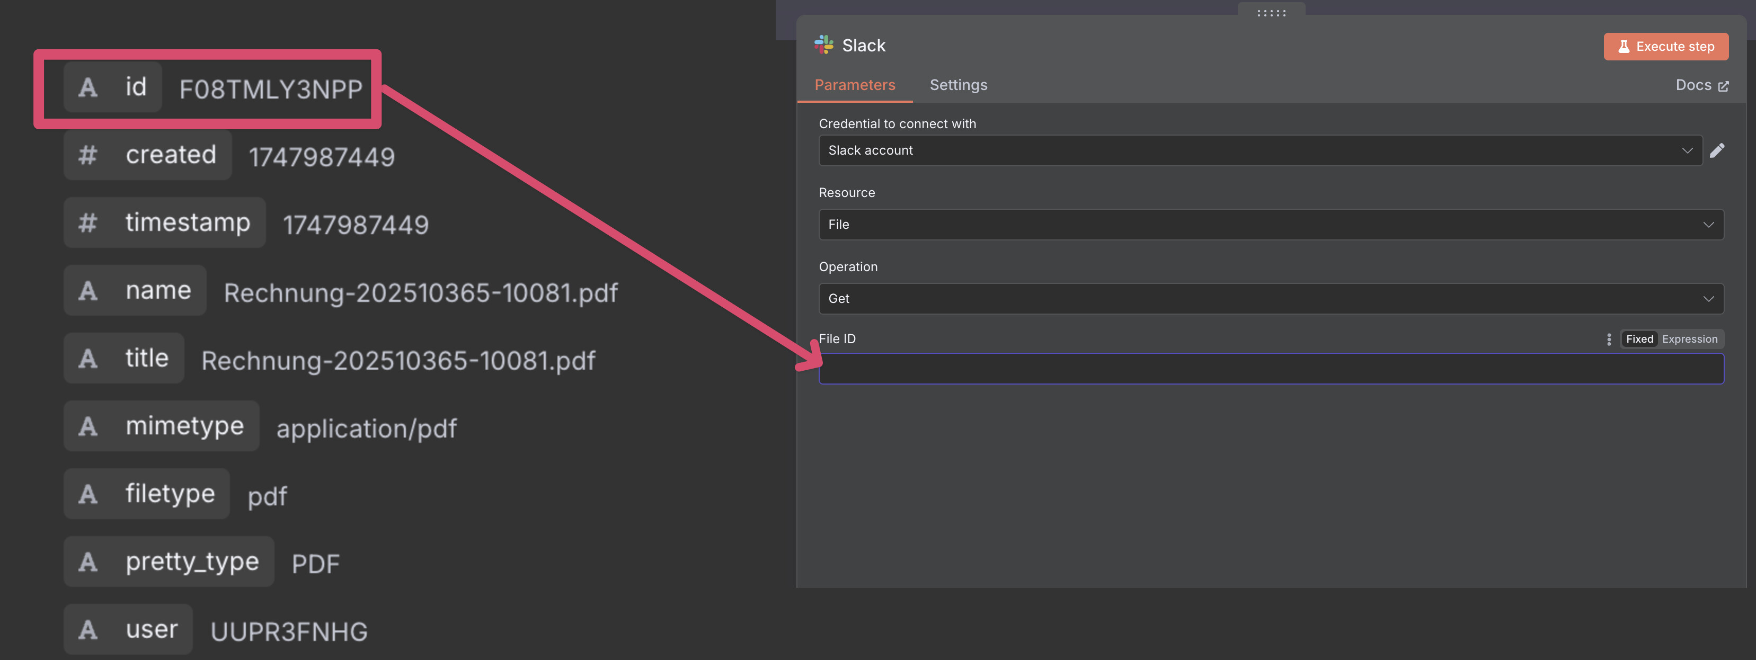
Task: Select the timestamp field pill
Action: (164, 222)
